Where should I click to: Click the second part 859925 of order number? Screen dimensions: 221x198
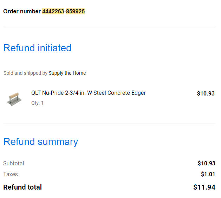click(75, 11)
